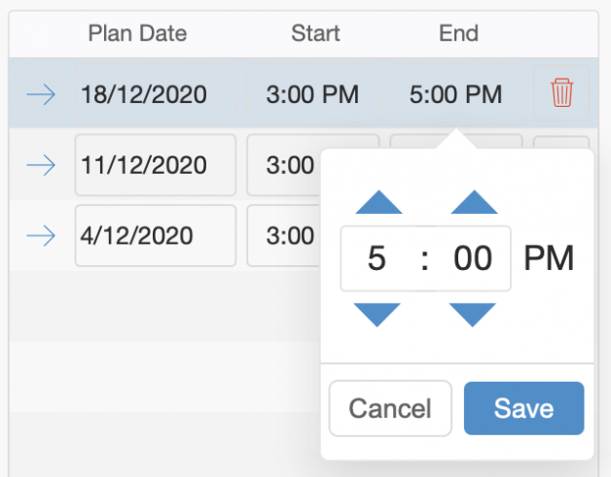Viewport: 611px width, 477px height.
Task: Decrease the minutes with down arrow
Action: pos(472,315)
